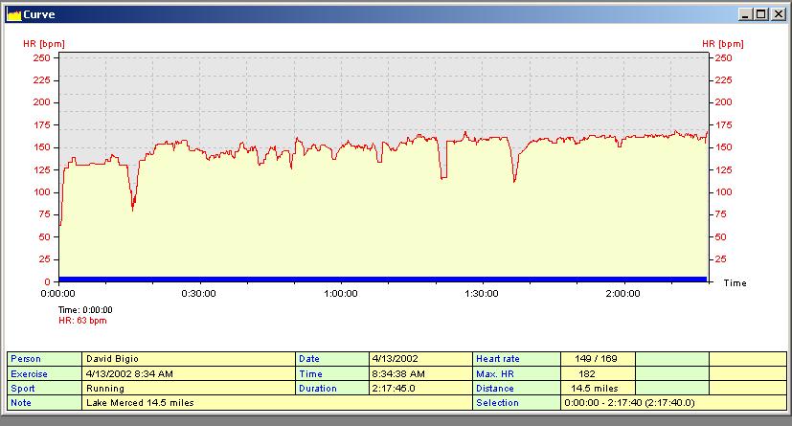The image size is (792, 426).
Task: Close the Curve window
Action: (x=778, y=14)
